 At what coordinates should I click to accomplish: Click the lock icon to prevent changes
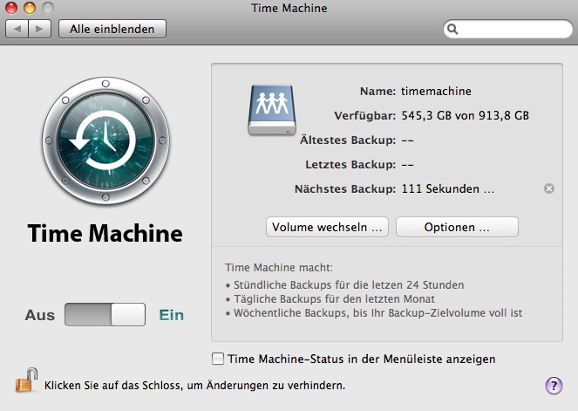click(x=26, y=381)
